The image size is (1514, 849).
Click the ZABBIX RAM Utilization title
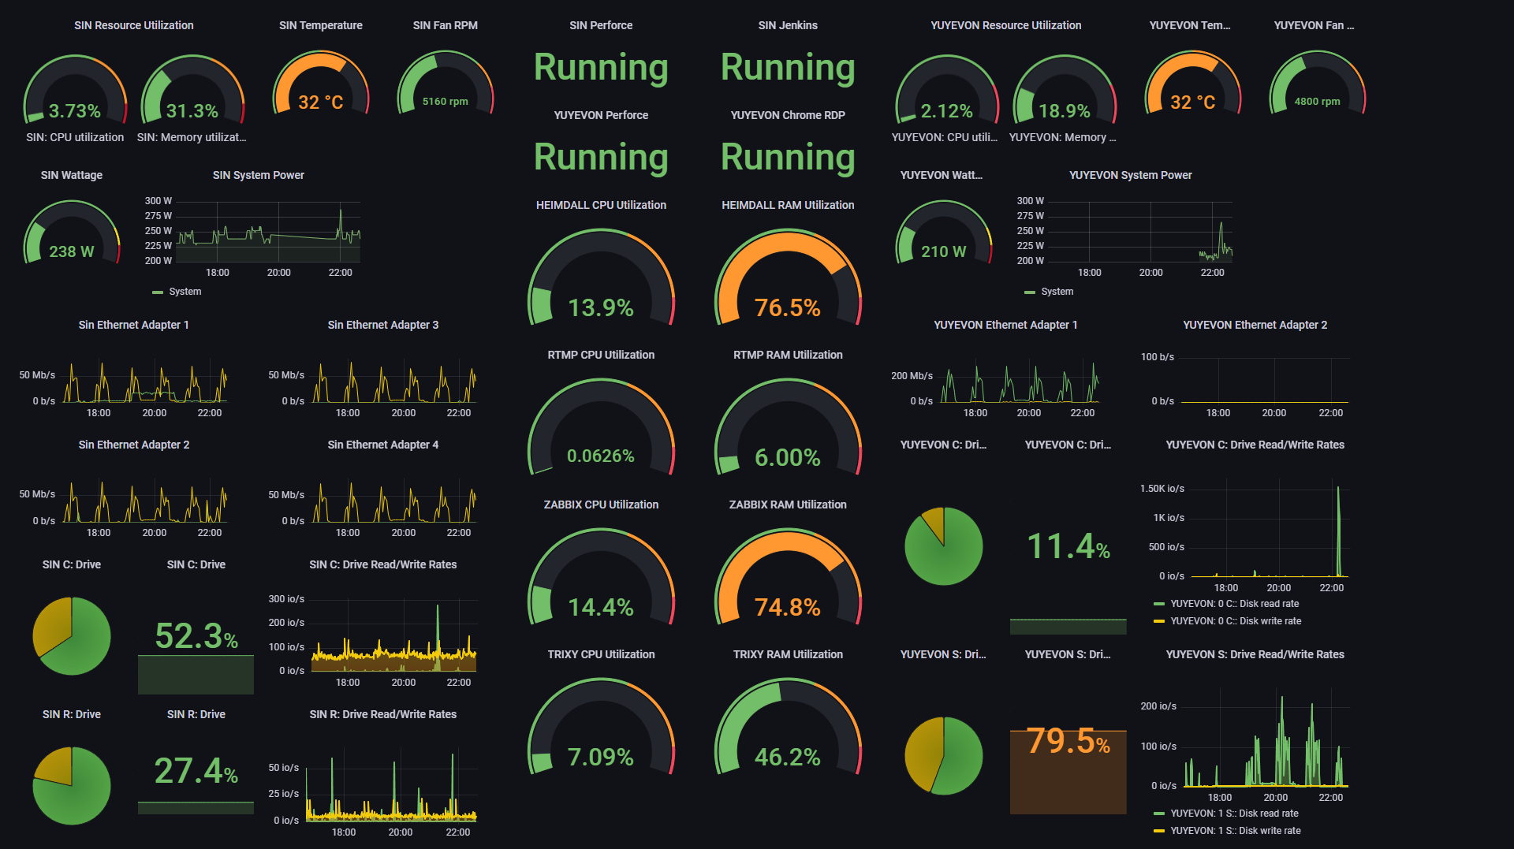tap(788, 505)
